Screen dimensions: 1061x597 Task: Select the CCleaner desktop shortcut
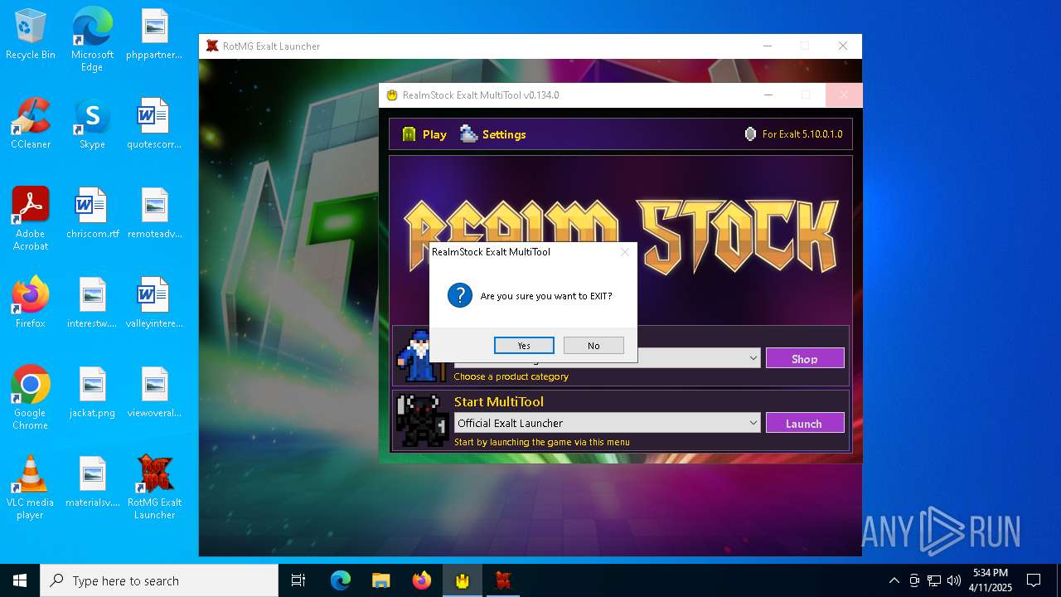pyautogui.click(x=31, y=124)
